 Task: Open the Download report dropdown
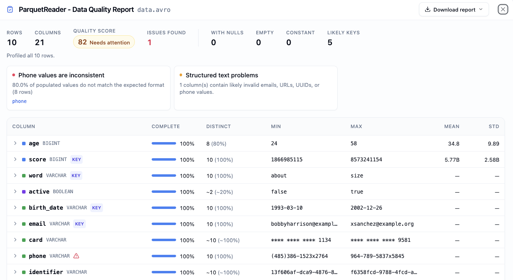[x=454, y=9]
